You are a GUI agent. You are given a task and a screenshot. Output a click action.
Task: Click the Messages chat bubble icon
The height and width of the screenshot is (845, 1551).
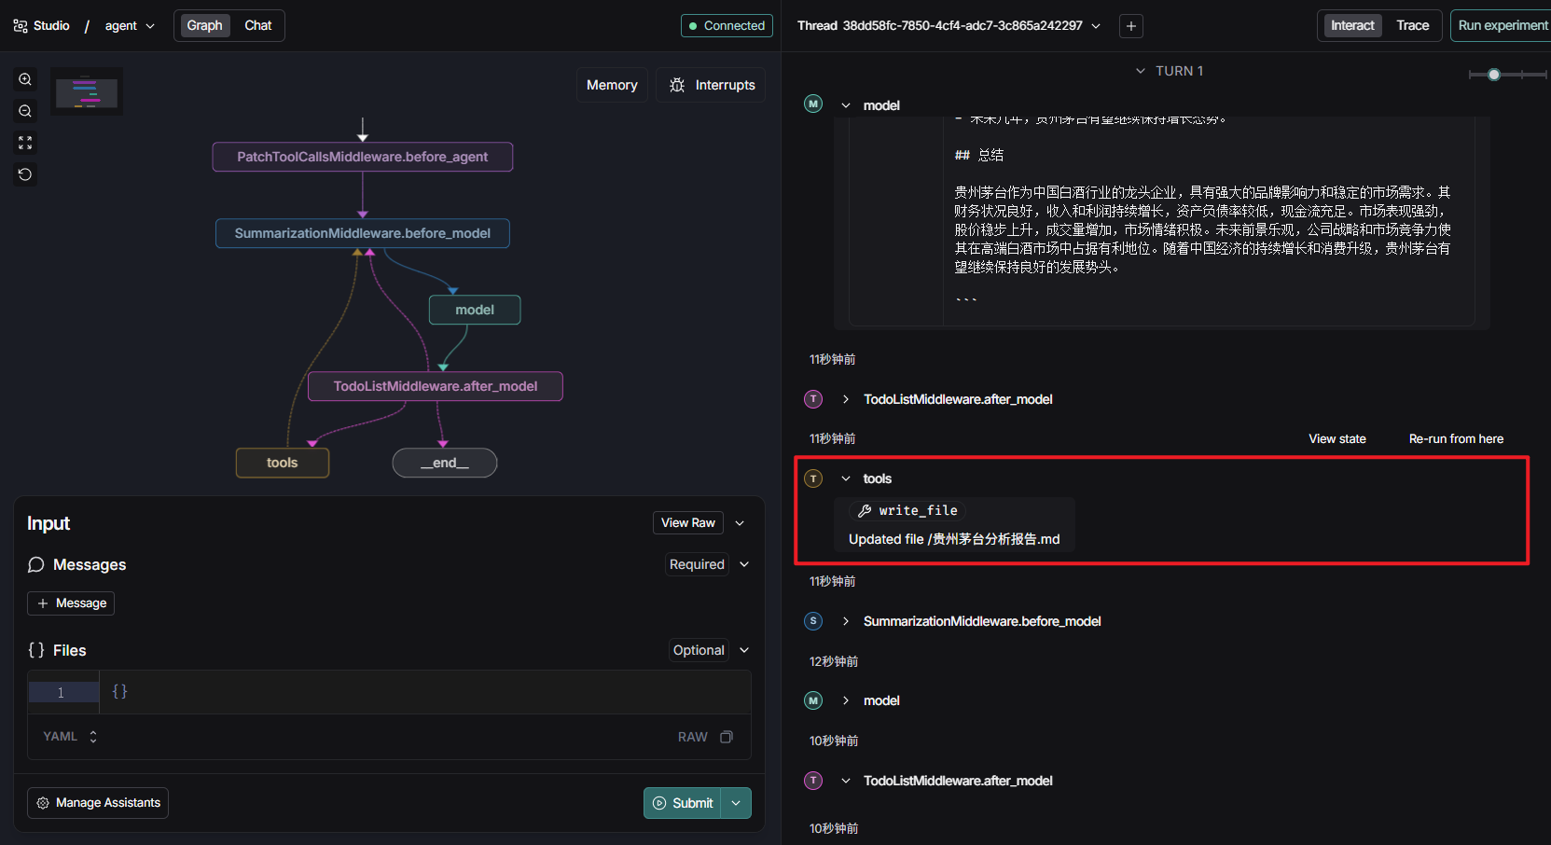pyautogui.click(x=36, y=564)
